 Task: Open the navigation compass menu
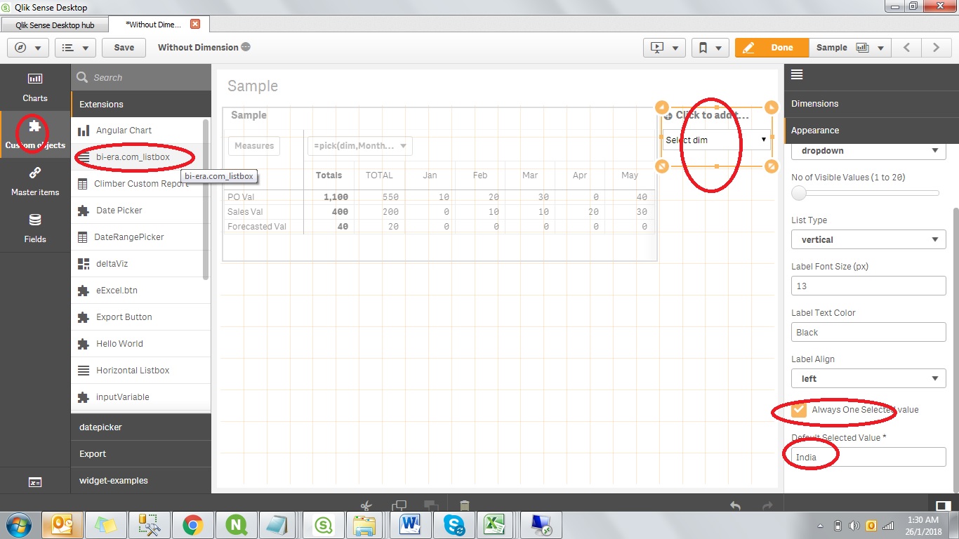click(x=28, y=48)
